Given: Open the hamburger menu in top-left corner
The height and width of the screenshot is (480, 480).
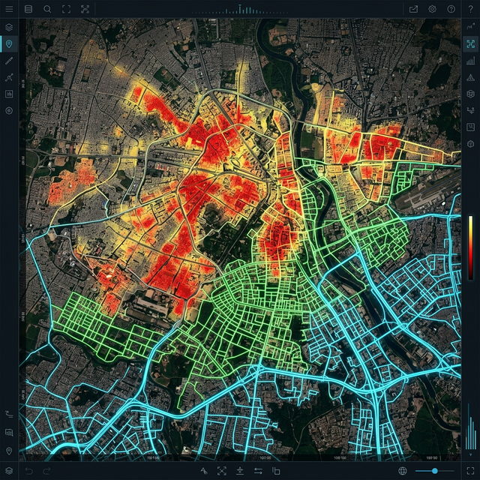Looking at the screenshot, I should [x=9, y=9].
